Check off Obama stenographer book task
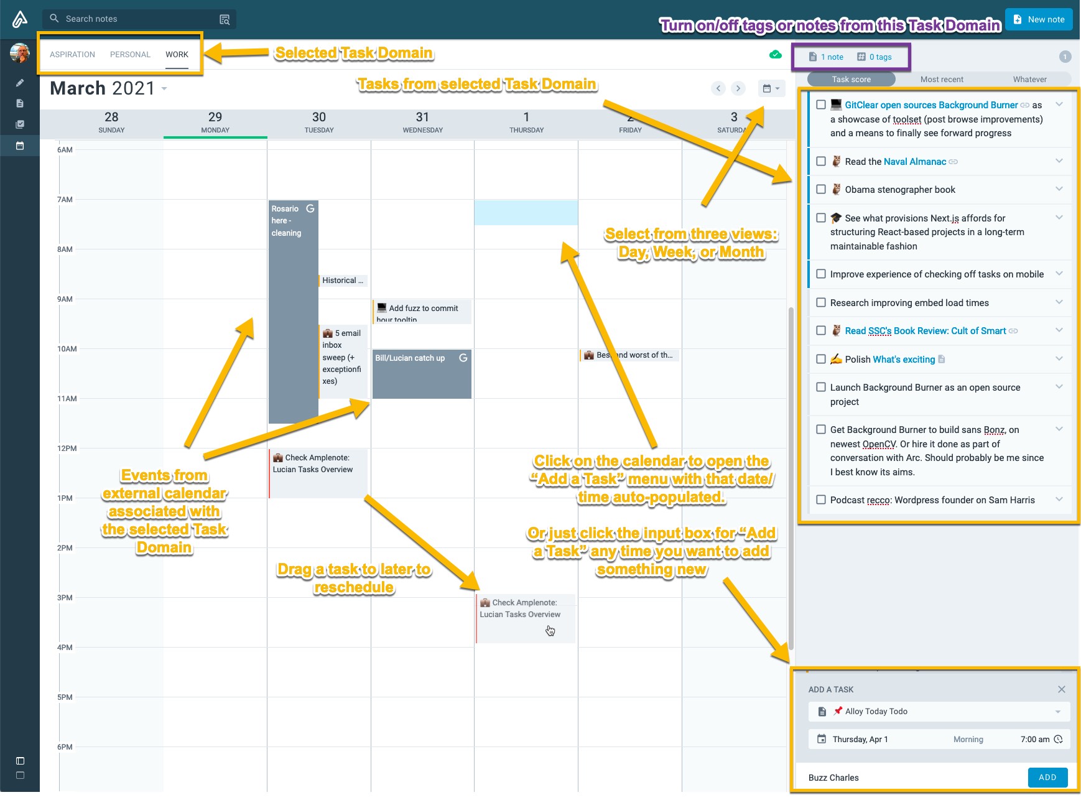Image resolution: width=1081 pixels, height=800 pixels. (x=821, y=189)
